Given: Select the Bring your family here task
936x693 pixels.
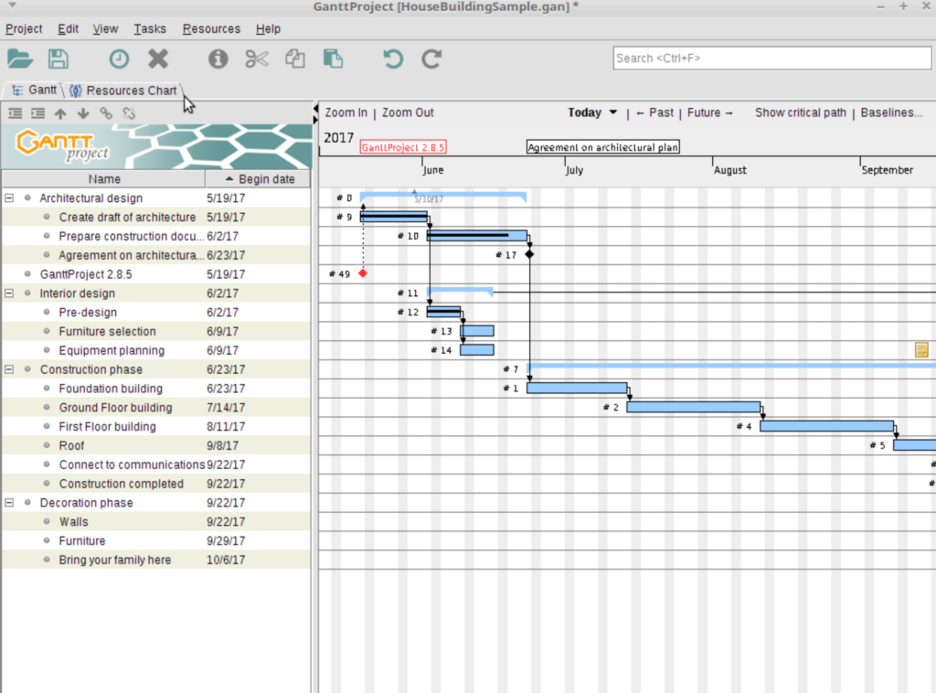Looking at the screenshot, I should [155, 560].
